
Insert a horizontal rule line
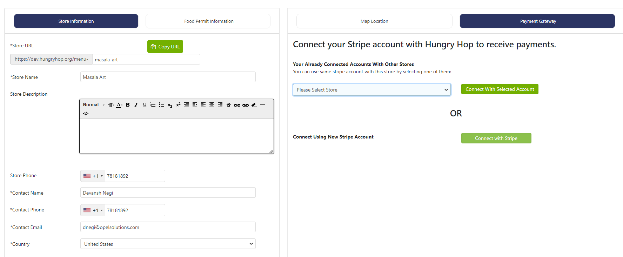click(262, 105)
